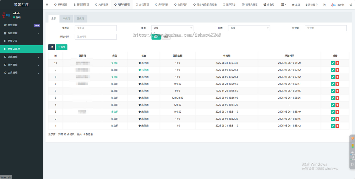Delete the record with Id 3
Viewport: 355px width, 179px height.
[x=337, y=112]
